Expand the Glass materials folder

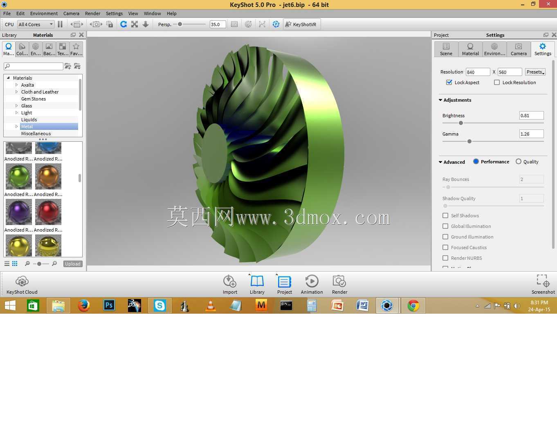click(17, 106)
